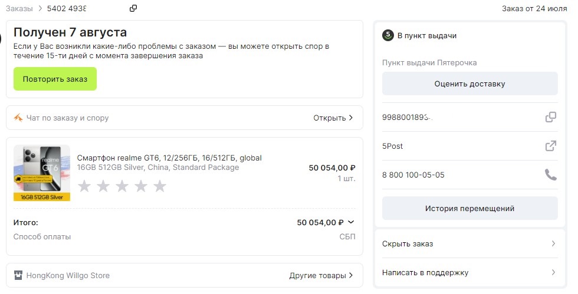Image resolution: width=578 pixels, height=294 pixels.
Task: Copy the order number next to 5402 4938
Action: pos(133,8)
